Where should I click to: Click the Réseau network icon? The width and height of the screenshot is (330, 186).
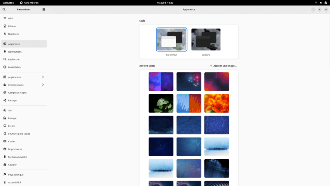click(x=5, y=26)
